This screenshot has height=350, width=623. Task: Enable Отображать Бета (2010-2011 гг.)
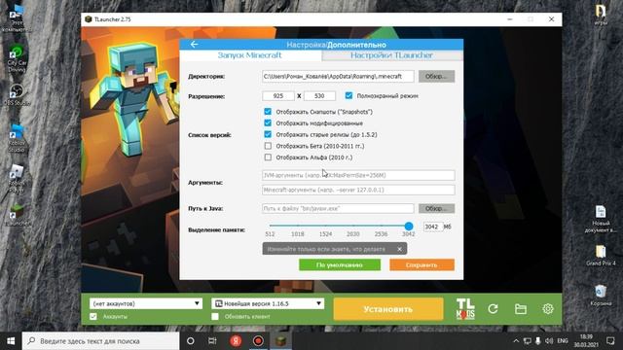[x=268, y=146]
